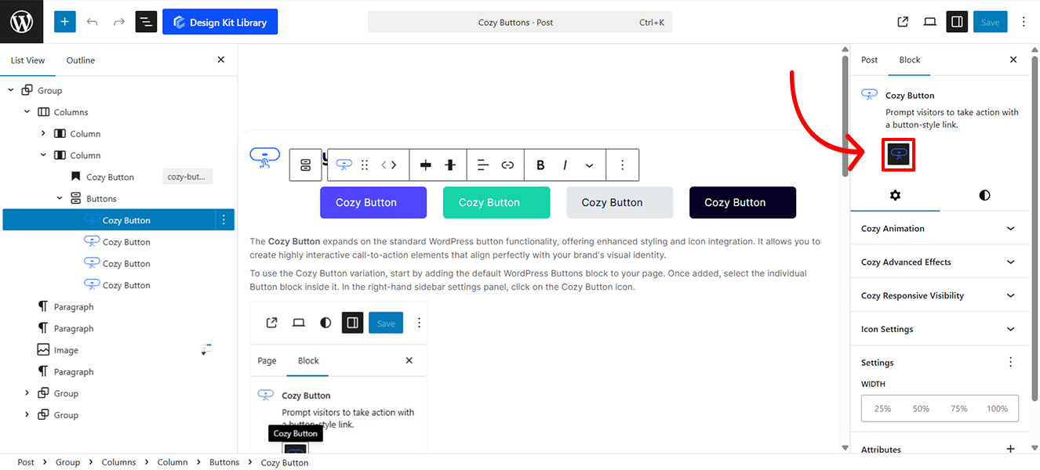This screenshot has height=470, width=1040.
Task: Open the Styles tab half-circle icon
Action: point(984,195)
